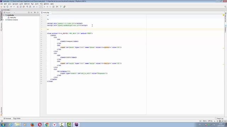The height and width of the screenshot is (127, 227).
Task: Click tool windows quick access icon
Action: [x=2, y=121]
